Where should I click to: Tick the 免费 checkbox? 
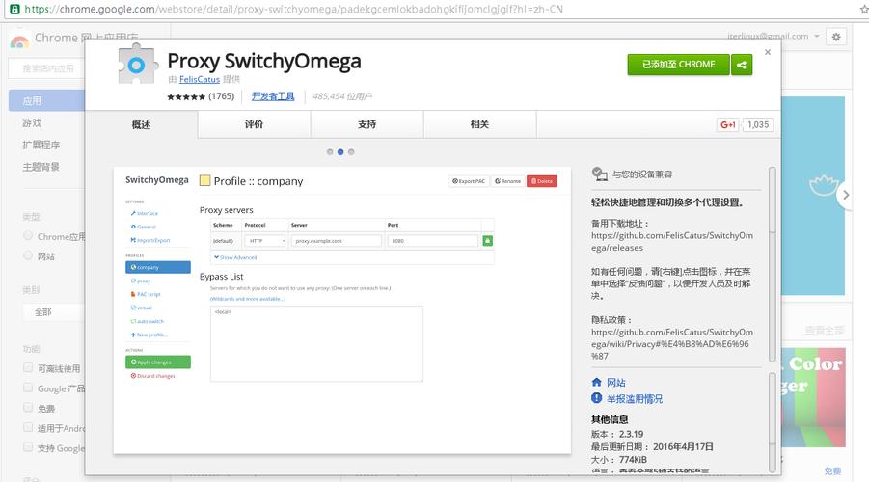coord(28,408)
